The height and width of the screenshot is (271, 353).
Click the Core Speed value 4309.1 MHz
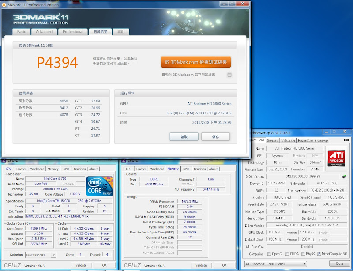pyautogui.click(x=39, y=228)
